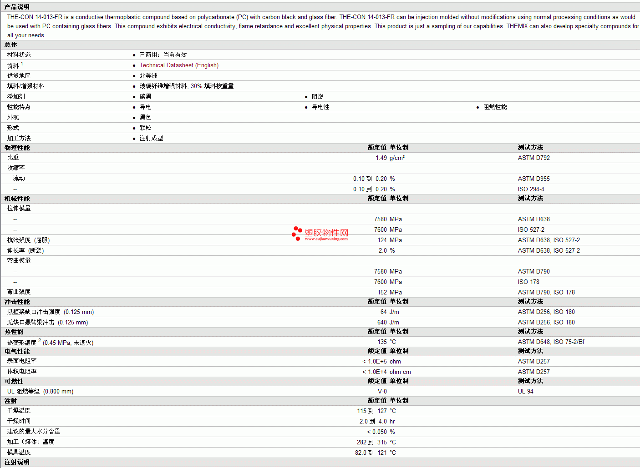Click the 表面电阻率 row label
The height and width of the screenshot is (468, 640).
[22, 361]
